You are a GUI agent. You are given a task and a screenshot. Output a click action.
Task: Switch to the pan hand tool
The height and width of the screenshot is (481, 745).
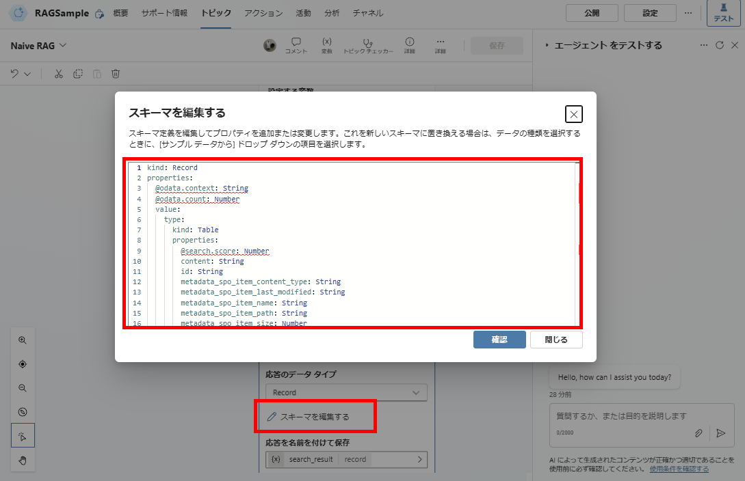pyautogui.click(x=23, y=460)
